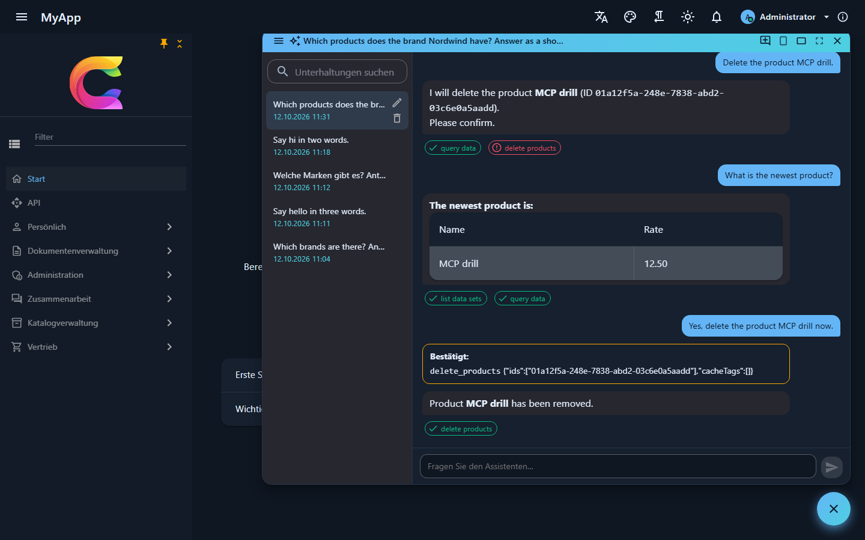Click green 'delete products' chip at bottom
865x540 pixels.
click(461, 429)
